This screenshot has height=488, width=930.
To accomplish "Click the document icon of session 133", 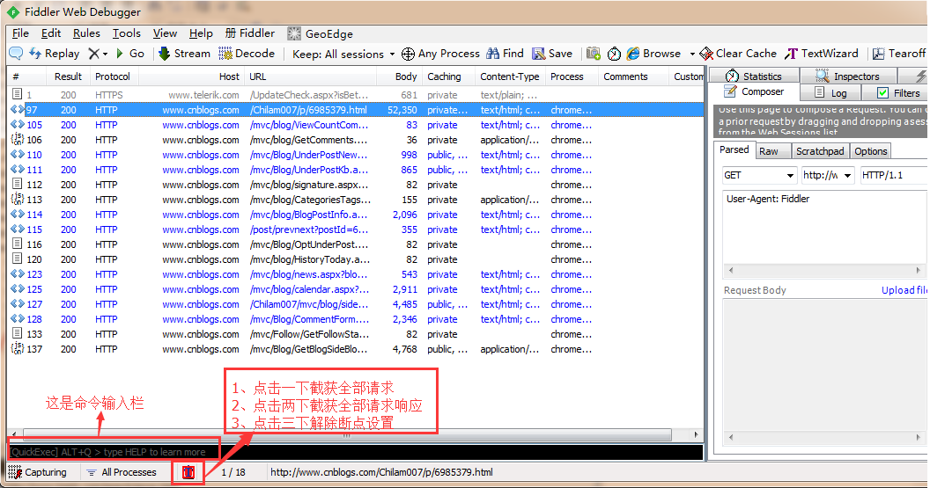I will click(18, 333).
